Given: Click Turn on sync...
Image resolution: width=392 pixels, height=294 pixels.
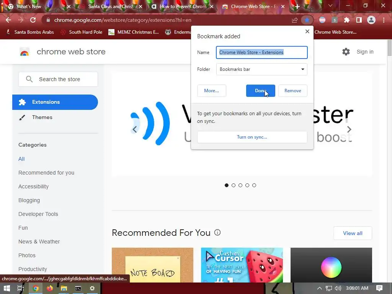Looking at the screenshot, I should point(252,137).
